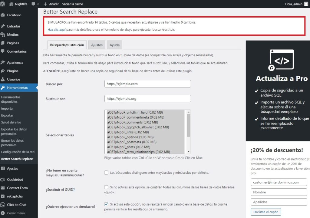Click the Buscar por input field

147,84
